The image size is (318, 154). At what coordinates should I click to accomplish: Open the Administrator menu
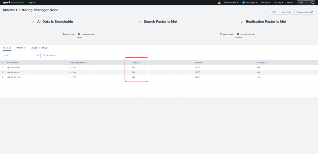point(231,3)
